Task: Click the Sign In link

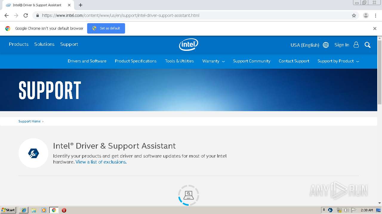Action: click(x=342, y=45)
